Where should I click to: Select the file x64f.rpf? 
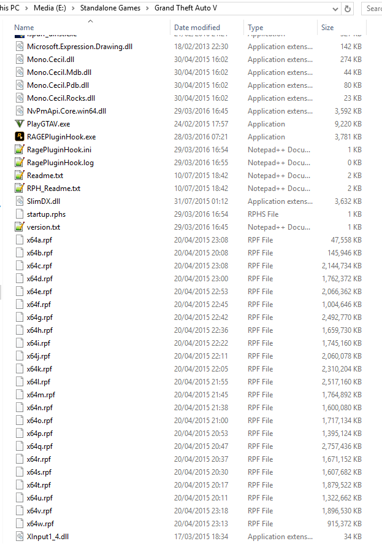click(39, 304)
